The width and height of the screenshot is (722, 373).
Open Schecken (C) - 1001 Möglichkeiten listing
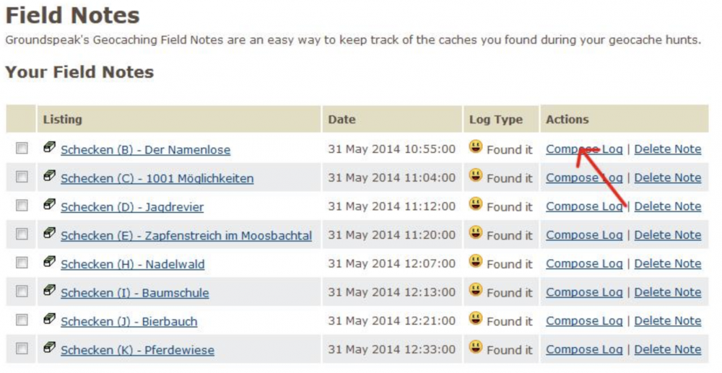[157, 178]
